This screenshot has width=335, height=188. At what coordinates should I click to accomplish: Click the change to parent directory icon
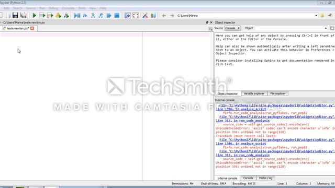330,15
